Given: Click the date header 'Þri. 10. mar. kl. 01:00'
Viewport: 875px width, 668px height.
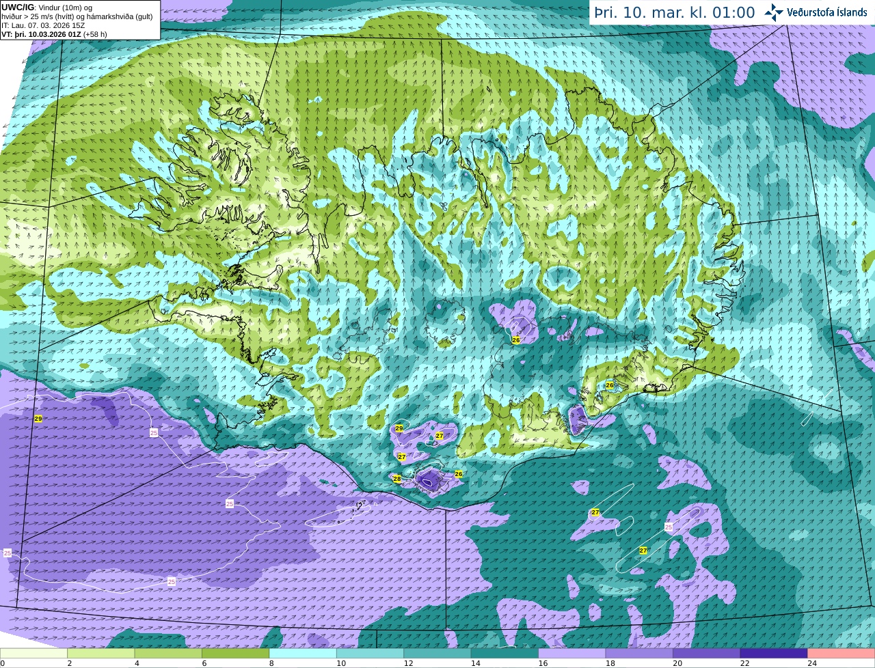Looking at the screenshot, I should point(674,12).
